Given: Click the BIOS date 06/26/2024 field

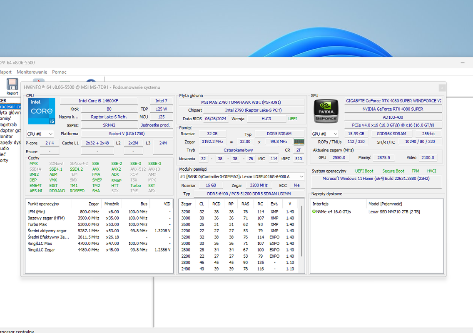Looking at the screenshot, I should click(x=215, y=119).
